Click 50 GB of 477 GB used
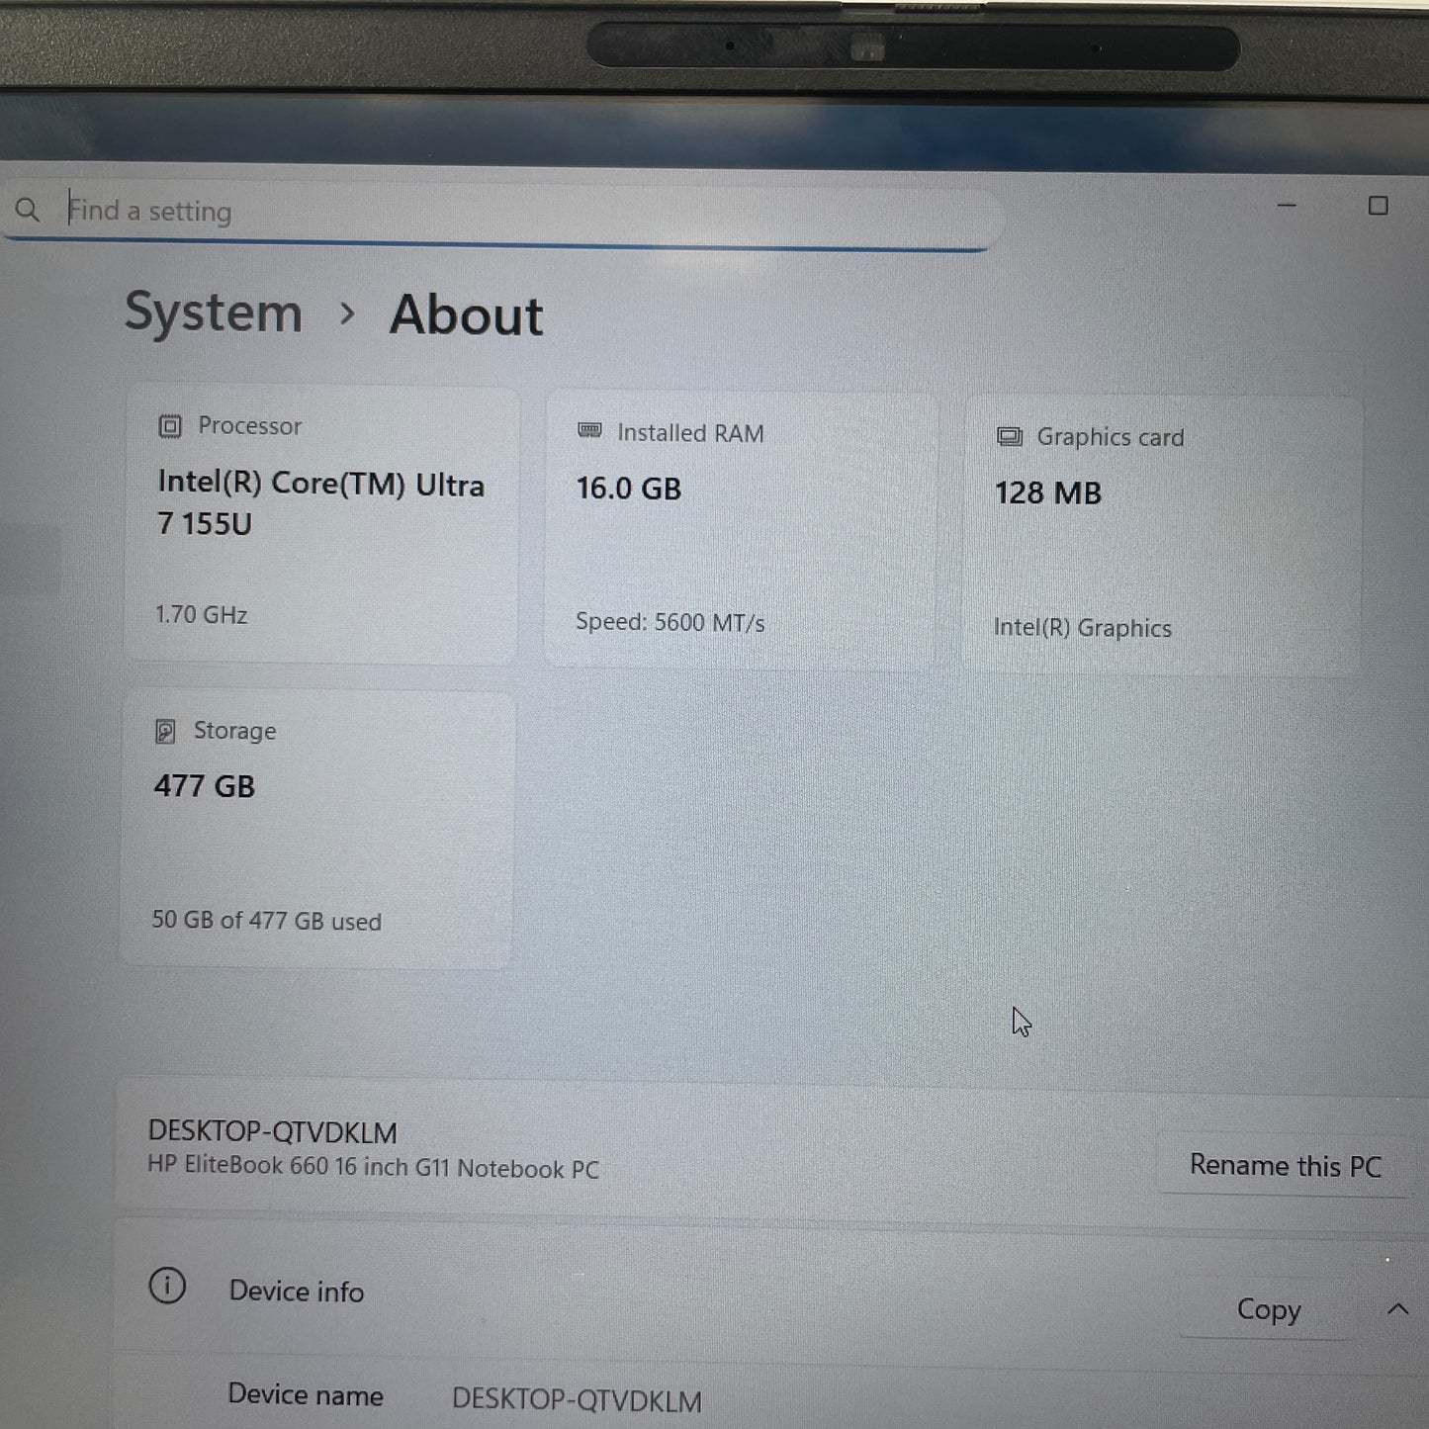This screenshot has width=1429, height=1429. coord(266,921)
